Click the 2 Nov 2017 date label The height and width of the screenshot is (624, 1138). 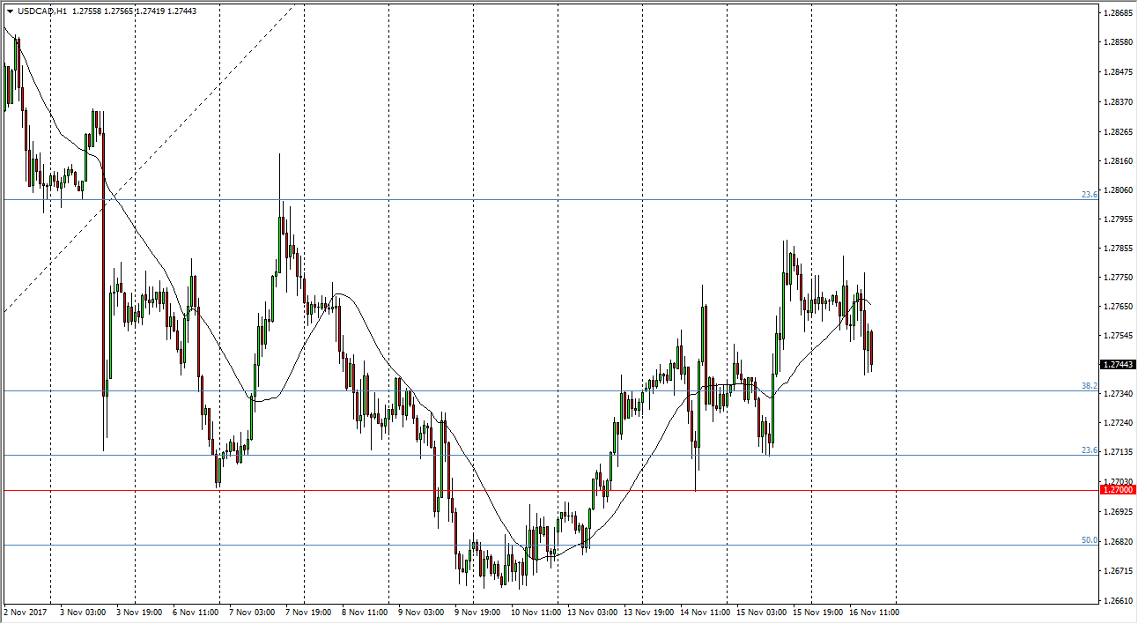(x=26, y=612)
